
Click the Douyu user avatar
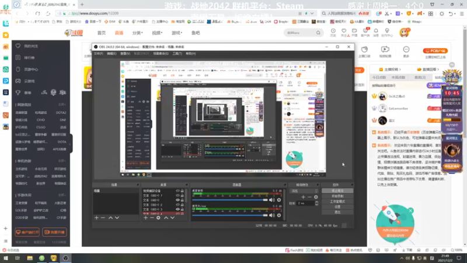pyautogui.click(x=404, y=33)
